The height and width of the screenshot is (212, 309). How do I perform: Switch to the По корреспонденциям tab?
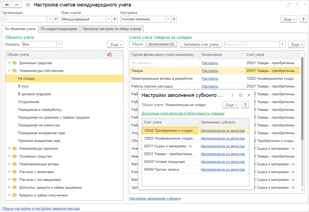[59, 29]
